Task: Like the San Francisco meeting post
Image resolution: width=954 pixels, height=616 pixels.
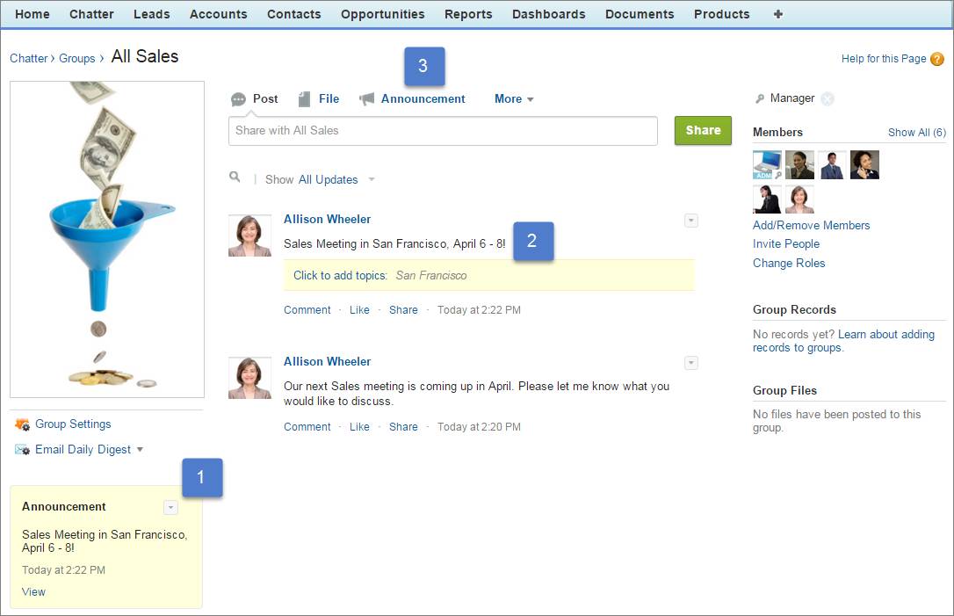Action: [x=359, y=310]
